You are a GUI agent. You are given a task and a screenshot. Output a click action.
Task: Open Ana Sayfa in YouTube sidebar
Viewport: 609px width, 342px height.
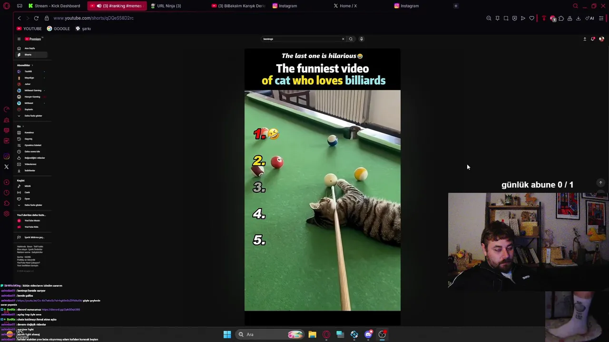(31, 48)
